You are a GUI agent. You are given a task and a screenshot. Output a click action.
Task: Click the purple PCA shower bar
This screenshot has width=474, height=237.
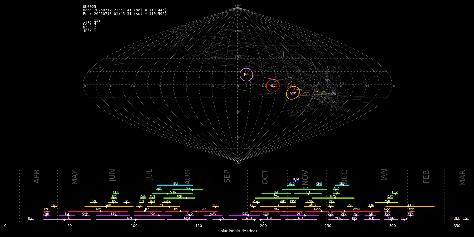[x=153, y=215]
